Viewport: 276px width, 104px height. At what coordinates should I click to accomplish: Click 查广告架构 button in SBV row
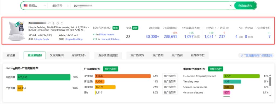coord(170,92)
